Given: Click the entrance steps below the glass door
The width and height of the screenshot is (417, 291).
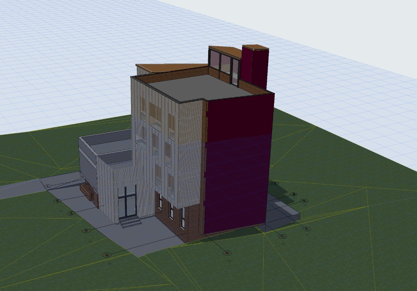Looking at the screenshot, I should tap(131, 222).
